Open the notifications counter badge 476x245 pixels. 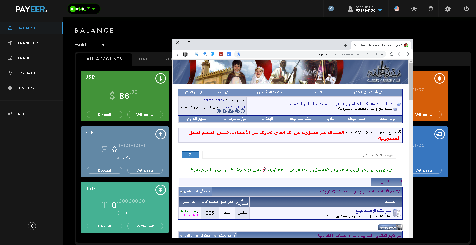(x=331, y=9)
